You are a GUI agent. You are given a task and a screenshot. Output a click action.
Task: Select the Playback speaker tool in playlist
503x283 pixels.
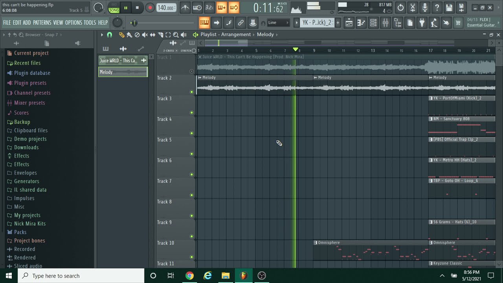(x=184, y=35)
